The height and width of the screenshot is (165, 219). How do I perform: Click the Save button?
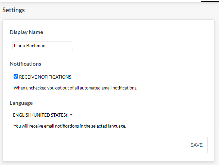[x=196, y=145]
